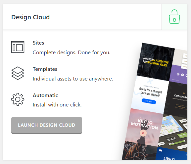The image size is (191, 164).
Task: Click the blue Learn More pill button
Action: click(x=149, y=101)
